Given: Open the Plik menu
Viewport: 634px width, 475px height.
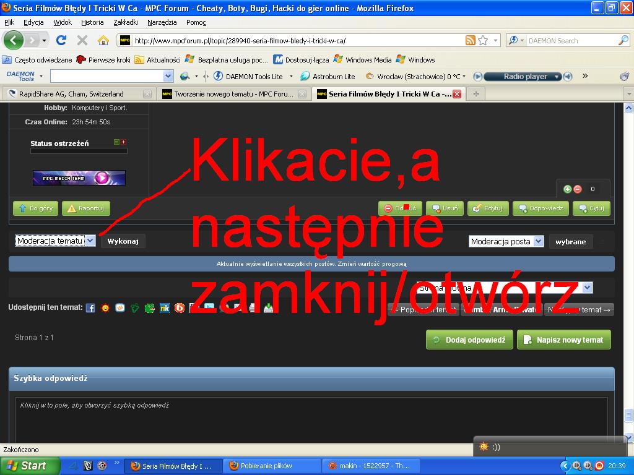Looking at the screenshot, I should [9, 22].
